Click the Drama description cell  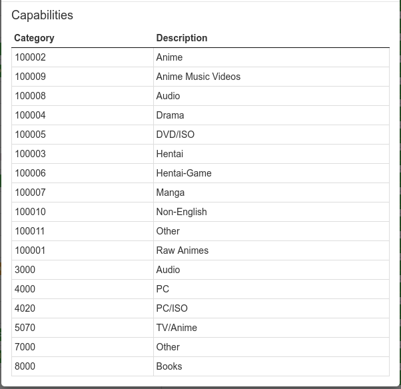click(x=170, y=115)
